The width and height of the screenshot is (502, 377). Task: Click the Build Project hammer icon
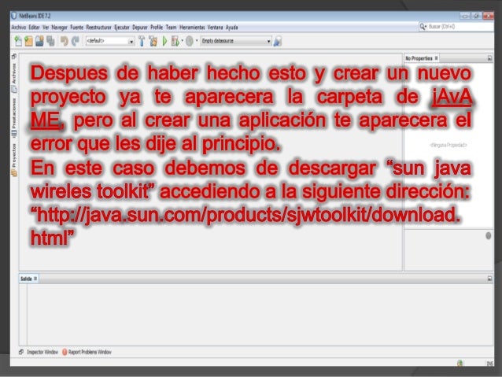[142, 41]
